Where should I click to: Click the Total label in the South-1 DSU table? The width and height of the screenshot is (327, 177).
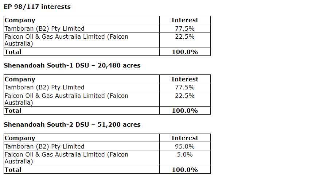[13, 111]
